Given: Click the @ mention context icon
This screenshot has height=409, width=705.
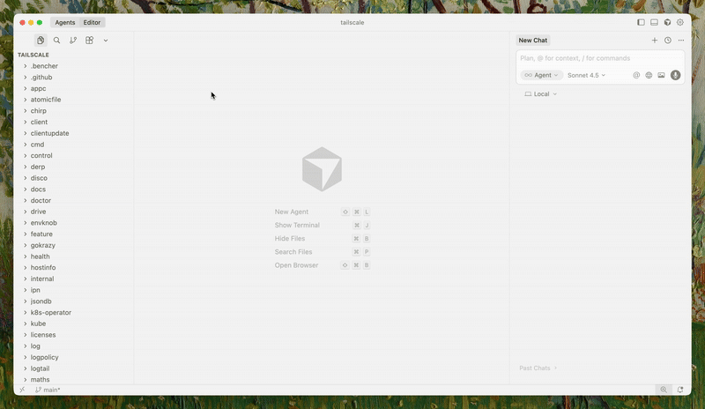Looking at the screenshot, I should pos(636,76).
